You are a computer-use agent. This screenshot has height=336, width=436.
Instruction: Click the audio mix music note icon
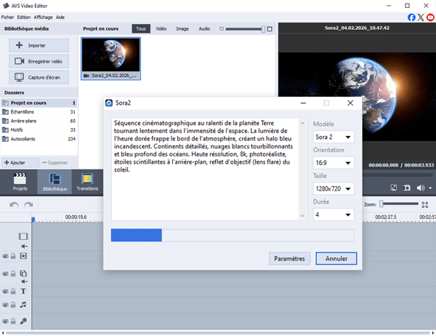tap(23, 305)
